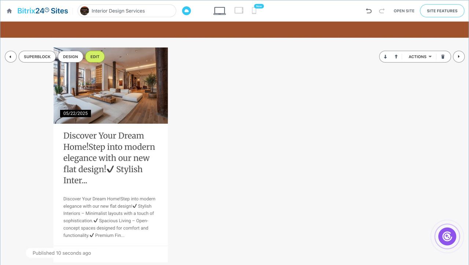Click the right arrow block navigation button
This screenshot has height=265, width=469.
coord(459,57)
